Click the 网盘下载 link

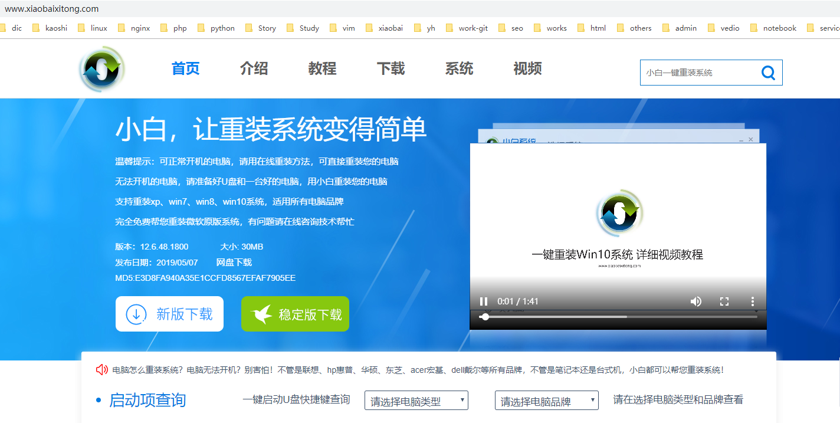[235, 262]
